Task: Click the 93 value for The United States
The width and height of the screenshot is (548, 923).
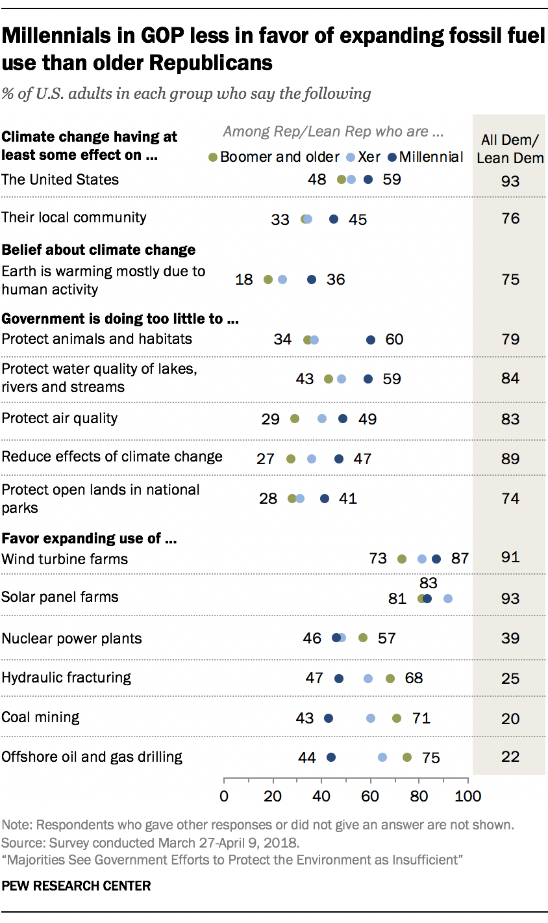Action: click(510, 181)
